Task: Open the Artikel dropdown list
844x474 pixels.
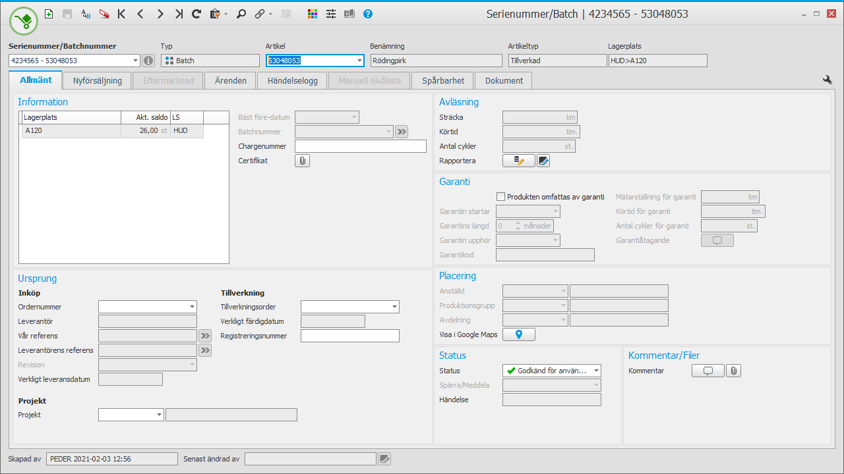Action: pos(359,61)
